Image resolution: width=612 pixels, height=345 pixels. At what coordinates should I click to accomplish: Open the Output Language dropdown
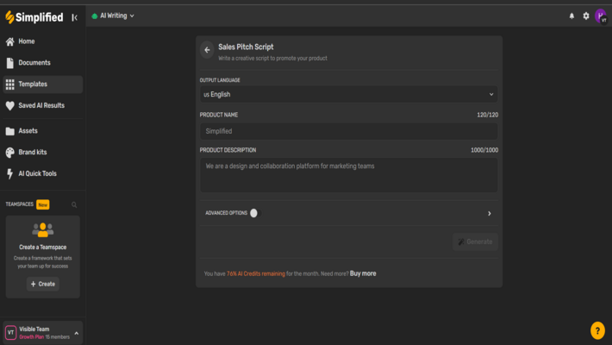click(348, 94)
